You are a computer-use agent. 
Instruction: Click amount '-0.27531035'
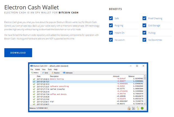tap(122, 91)
